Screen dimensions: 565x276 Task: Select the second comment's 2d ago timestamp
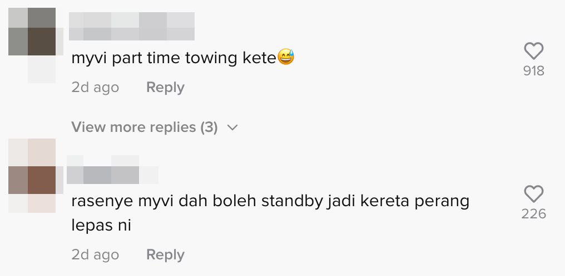(95, 254)
